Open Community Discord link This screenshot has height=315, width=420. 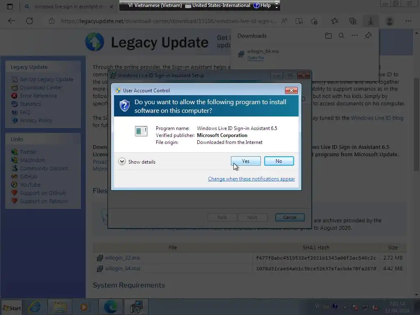pyautogui.click(x=44, y=168)
